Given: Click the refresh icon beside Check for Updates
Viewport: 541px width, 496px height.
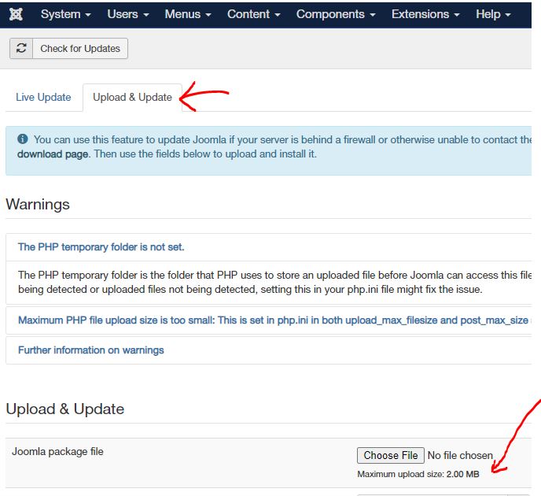Looking at the screenshot, I should click(21, 48).
